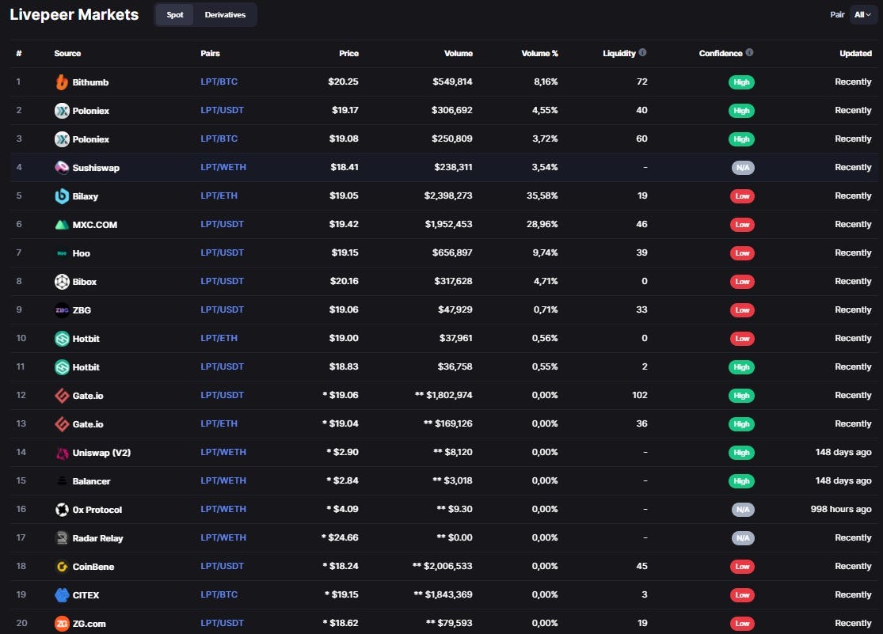
Task: Open the Bithumb source name
Action: [x=90, y=82]
